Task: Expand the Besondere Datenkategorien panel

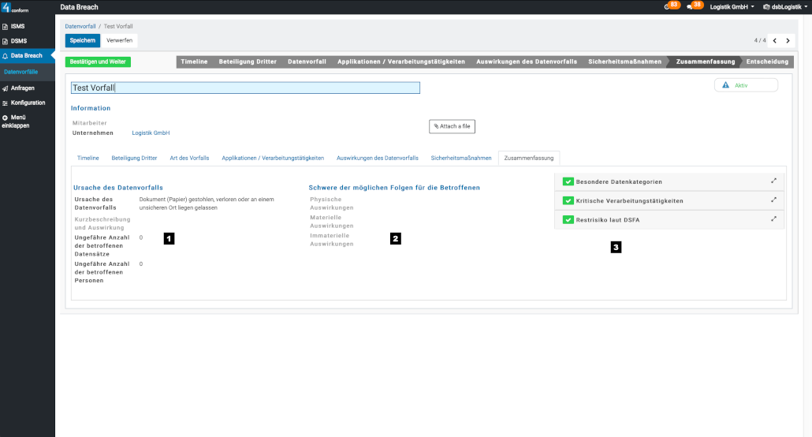Action: coord(774,181)
